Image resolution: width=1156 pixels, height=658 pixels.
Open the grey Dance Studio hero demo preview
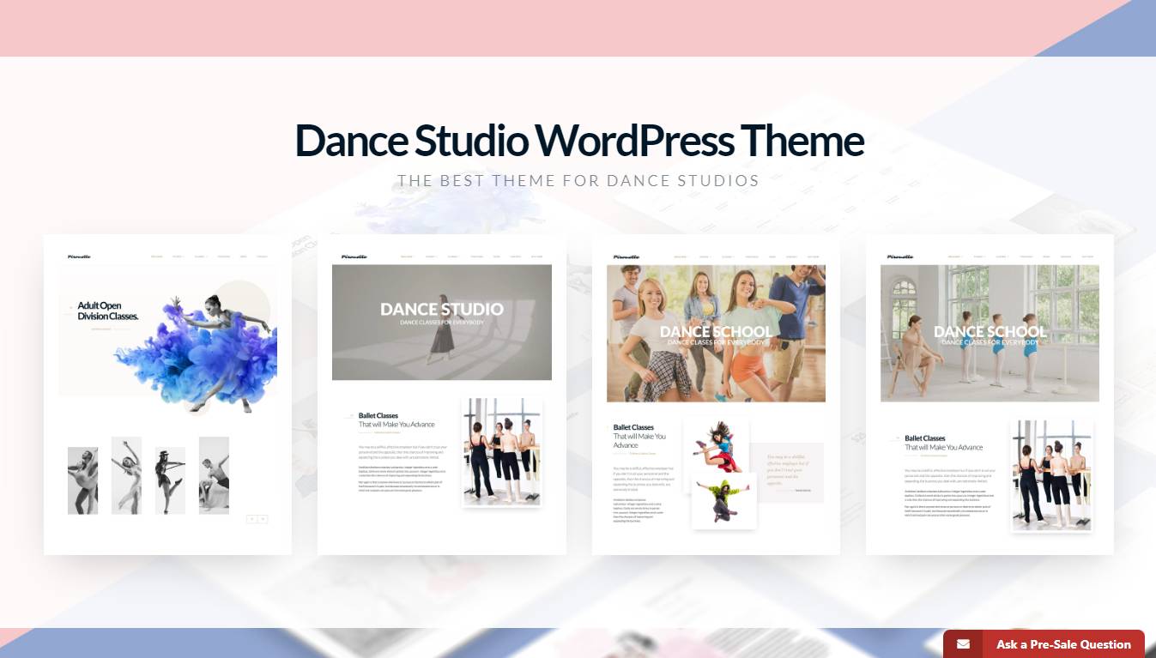(442, 395)
